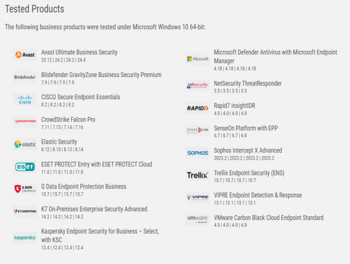Click the Tested Products heading
This screenshot has height=264, width=350.
pyautogui.click(x=34, y=9)
